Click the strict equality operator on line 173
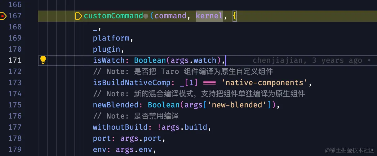 click(x=210, y=83)
